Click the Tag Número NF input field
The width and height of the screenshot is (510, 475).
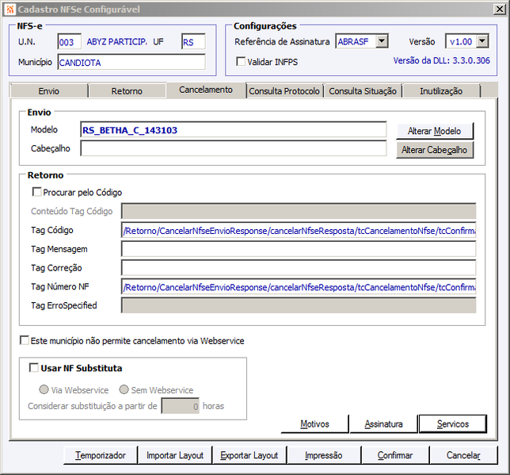point(299,287)
